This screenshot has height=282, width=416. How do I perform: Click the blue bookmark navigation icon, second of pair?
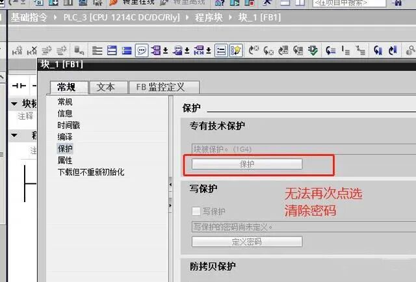(393, 50)
